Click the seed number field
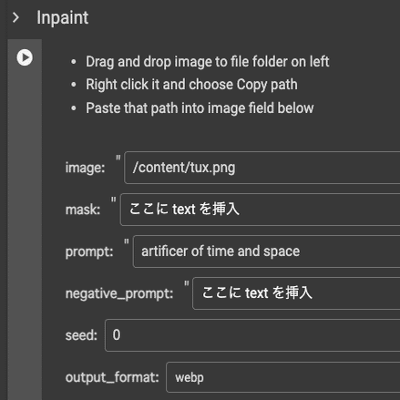 pyautogui.click(x=252, y=335)
